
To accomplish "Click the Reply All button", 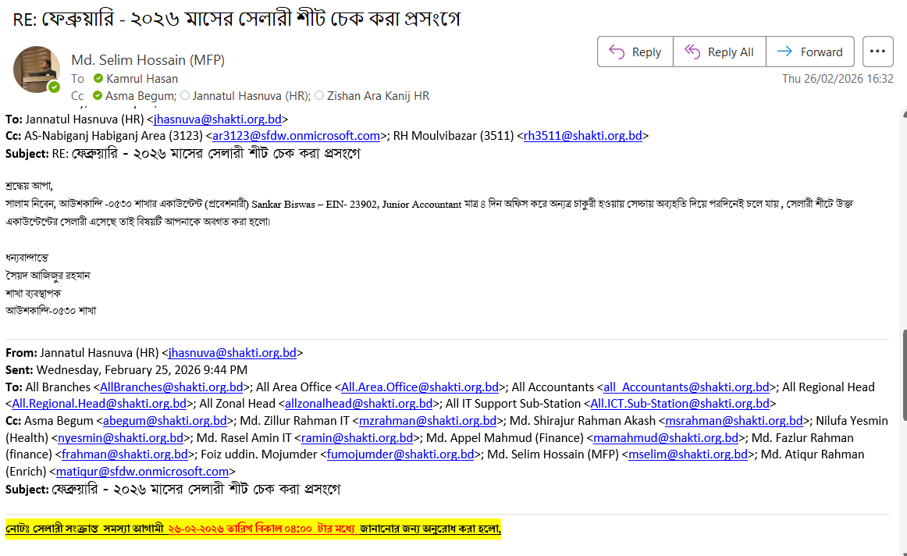I will tap(719, 52).
